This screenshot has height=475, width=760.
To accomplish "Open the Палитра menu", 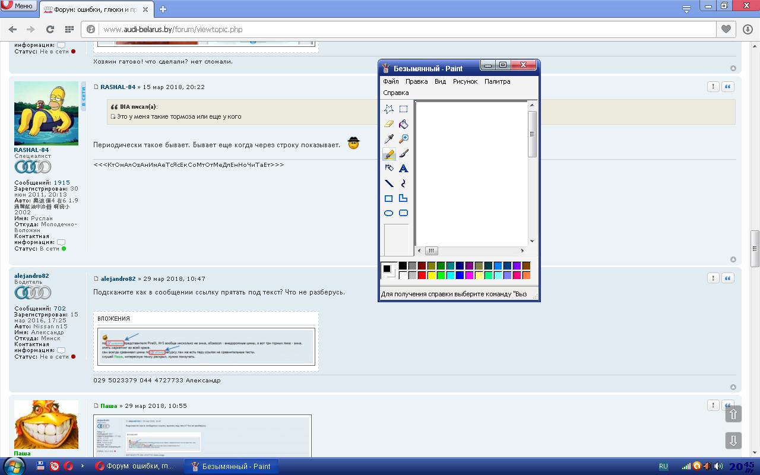I will [497, 81].
